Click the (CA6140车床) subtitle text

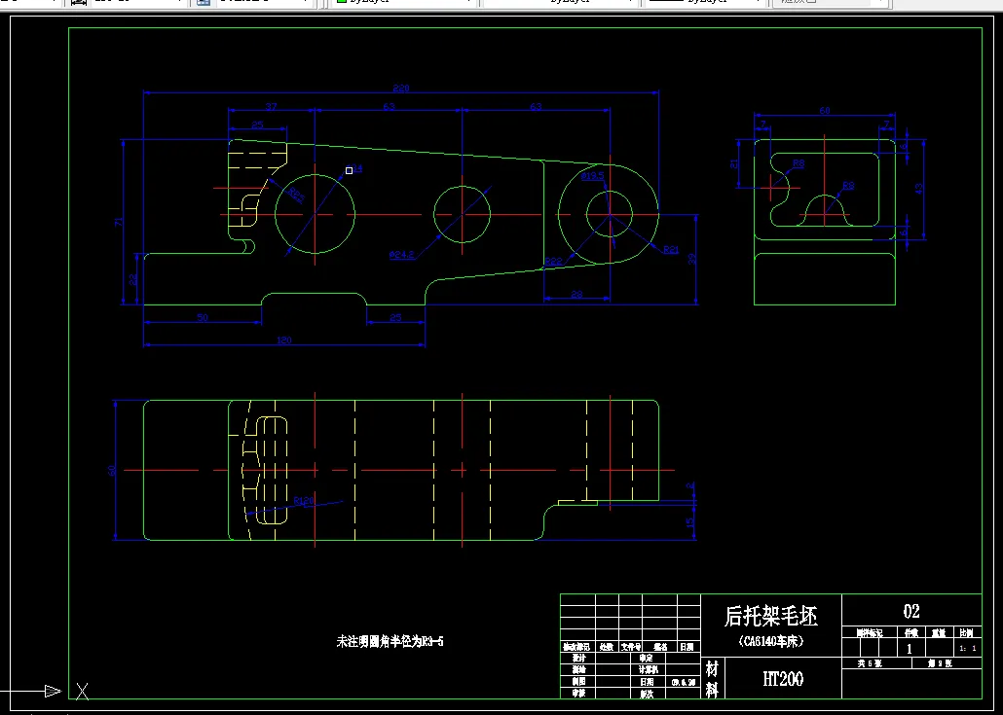pyautogui.click(x=771, y=641)
